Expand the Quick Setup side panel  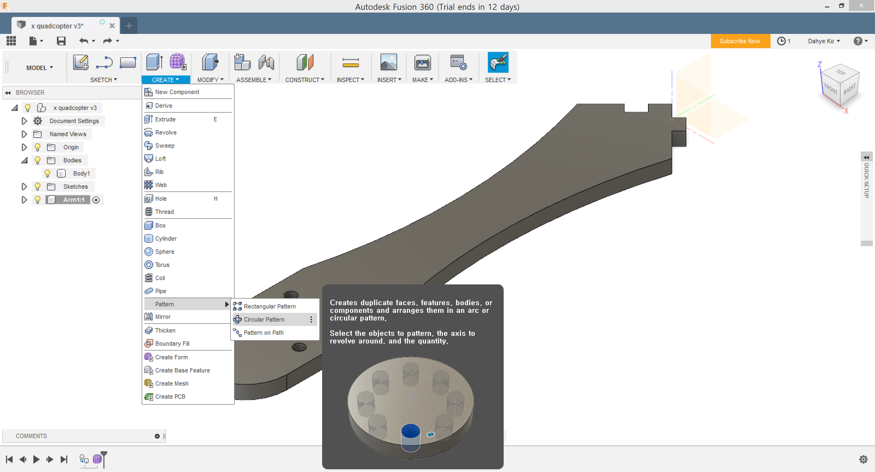click(x=867, y=157)
